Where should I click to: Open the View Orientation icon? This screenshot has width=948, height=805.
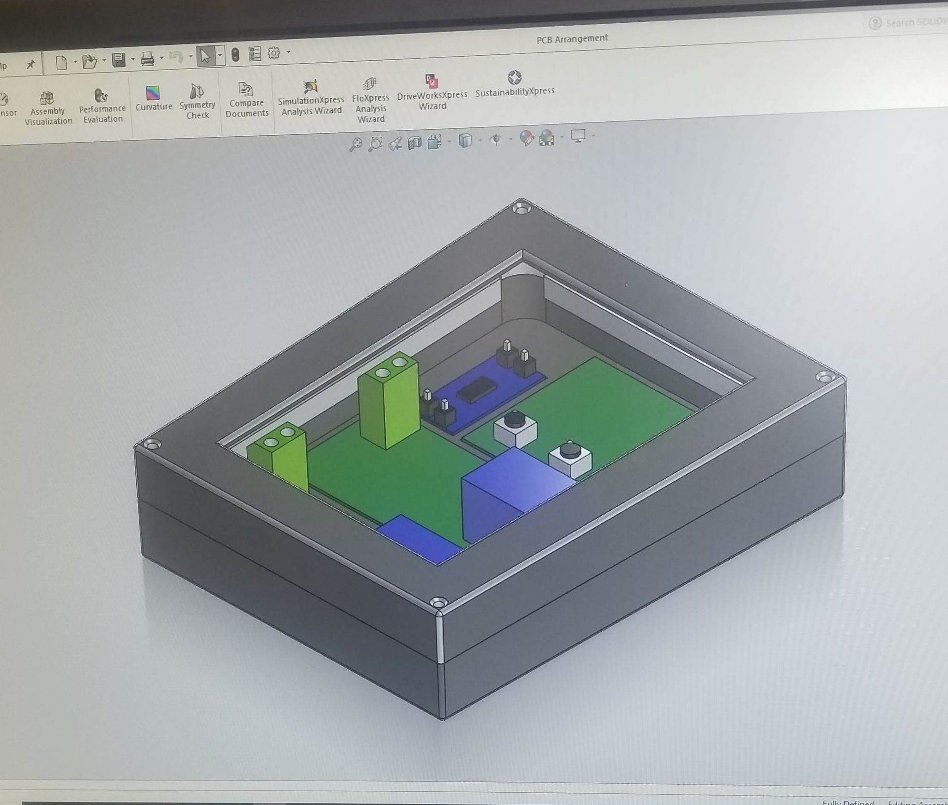[x=434, y=142]
